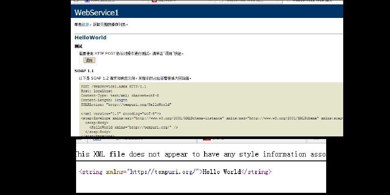Click the 测试 section heading
Image resolution: width=390 pixels, height=195 pixels.
tap(78, 46)
